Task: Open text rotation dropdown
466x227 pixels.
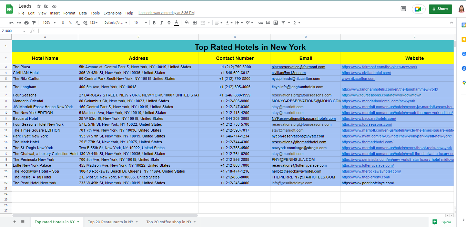Action: [249, 23]
